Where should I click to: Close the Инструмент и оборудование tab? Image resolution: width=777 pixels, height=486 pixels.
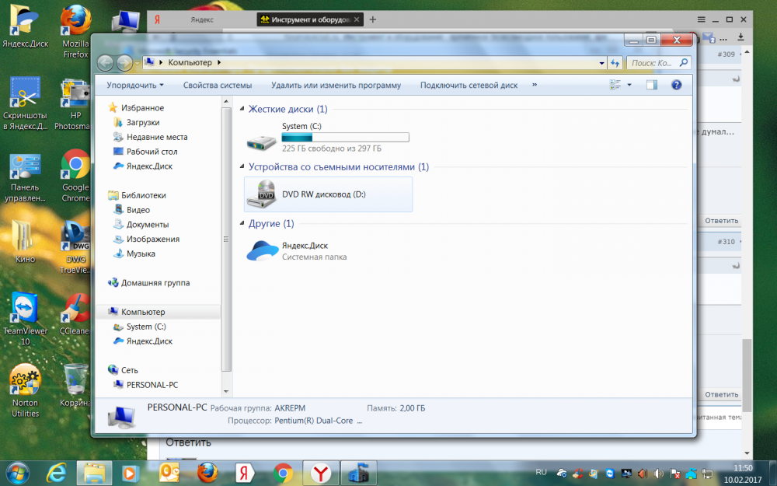pyautogui.click(x=357, y=19)
